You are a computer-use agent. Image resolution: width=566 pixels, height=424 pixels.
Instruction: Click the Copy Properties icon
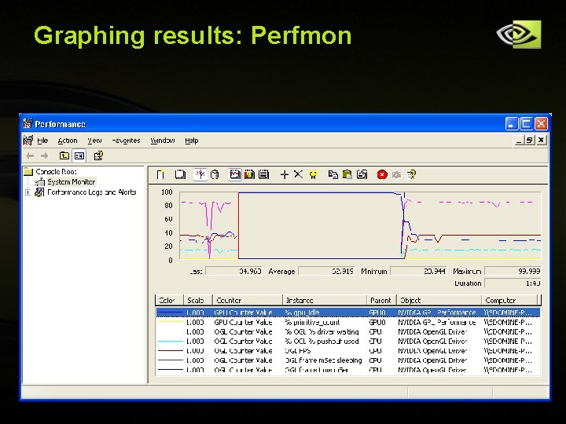[x=333, y=175]
